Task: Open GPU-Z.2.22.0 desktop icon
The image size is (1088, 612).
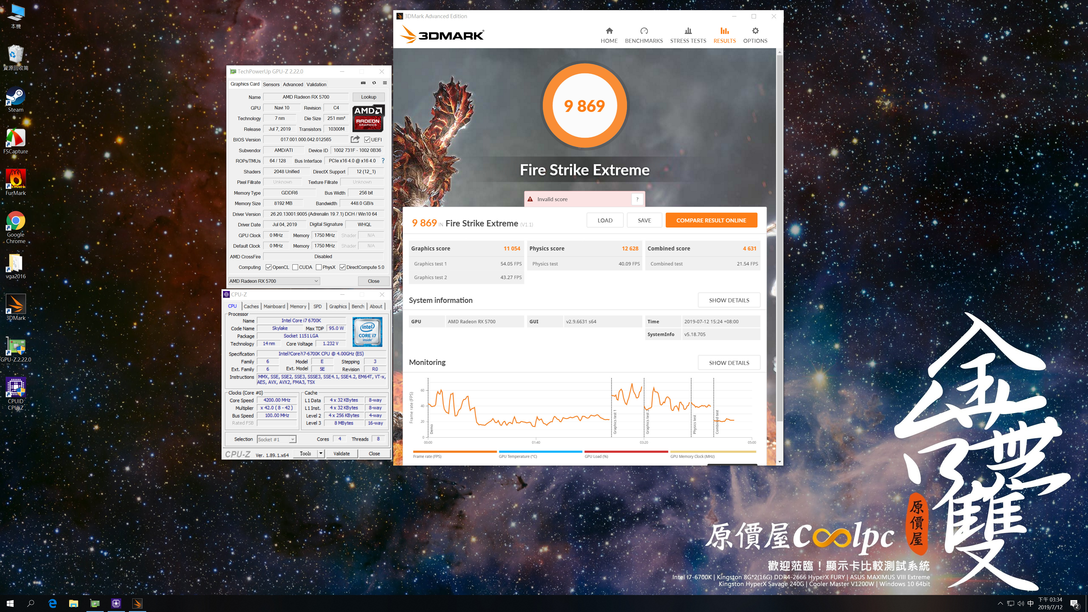Action: tap(16, 350)
